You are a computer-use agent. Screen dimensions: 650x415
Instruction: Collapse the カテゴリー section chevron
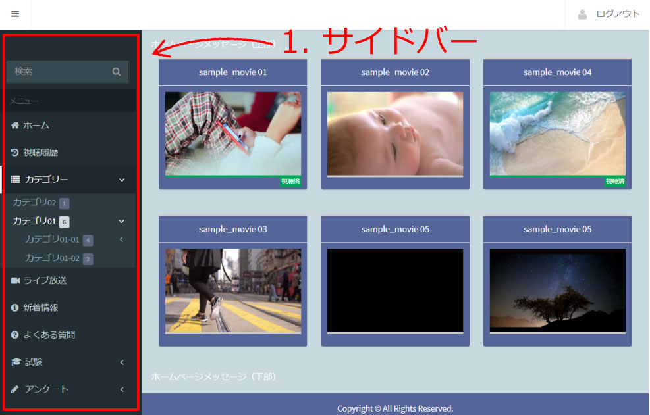[121, 180]
